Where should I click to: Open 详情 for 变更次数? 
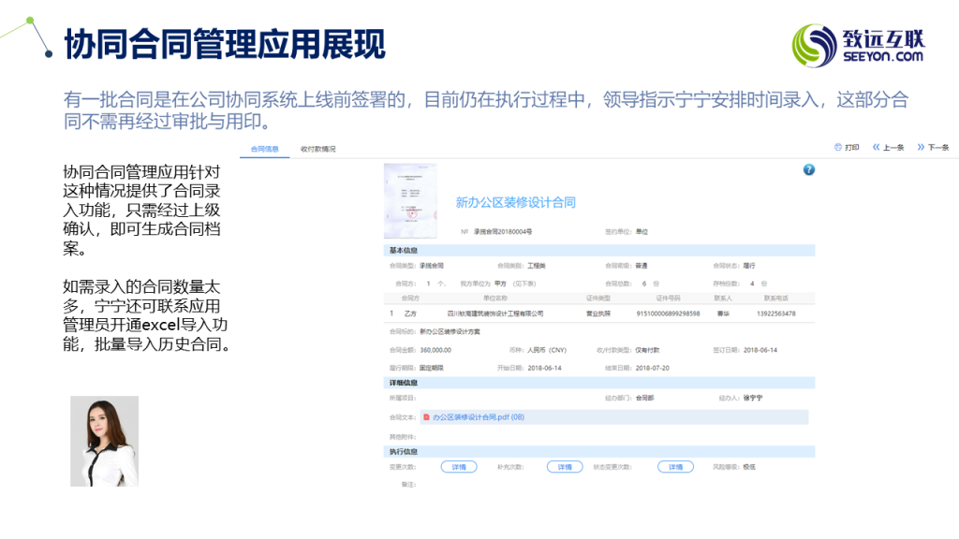pos(458,466)
